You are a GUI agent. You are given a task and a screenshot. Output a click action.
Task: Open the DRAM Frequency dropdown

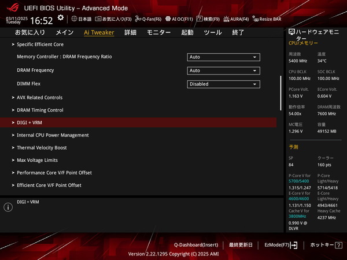click(223, 70)
